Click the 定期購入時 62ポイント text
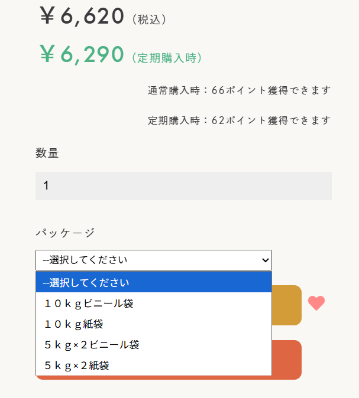The image size is (359, 398). tap(239, 120)
